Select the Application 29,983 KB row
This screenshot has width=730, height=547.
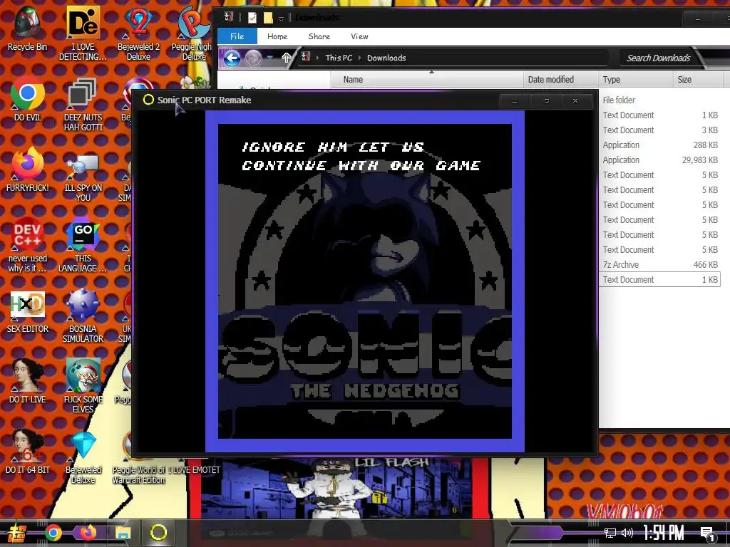[x=659, y=160]
